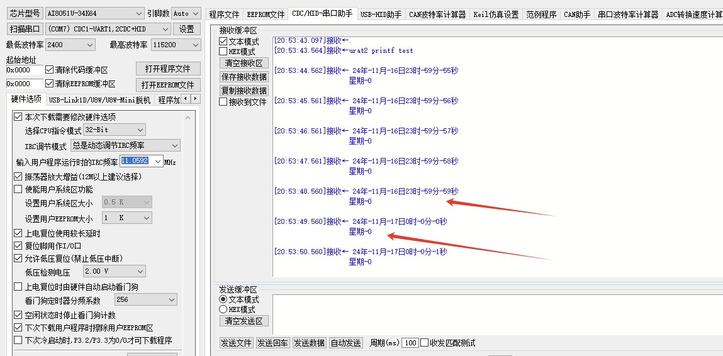Click the EEPROM start address field

point(25,84)
